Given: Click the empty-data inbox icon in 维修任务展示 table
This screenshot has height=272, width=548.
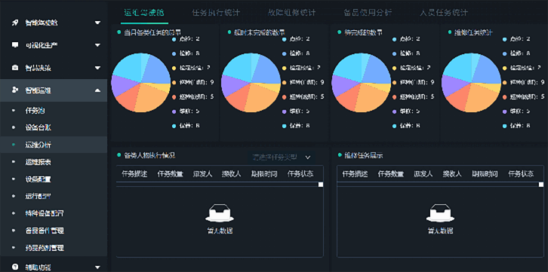Looking at the screenshot, I should click(440, 213).
